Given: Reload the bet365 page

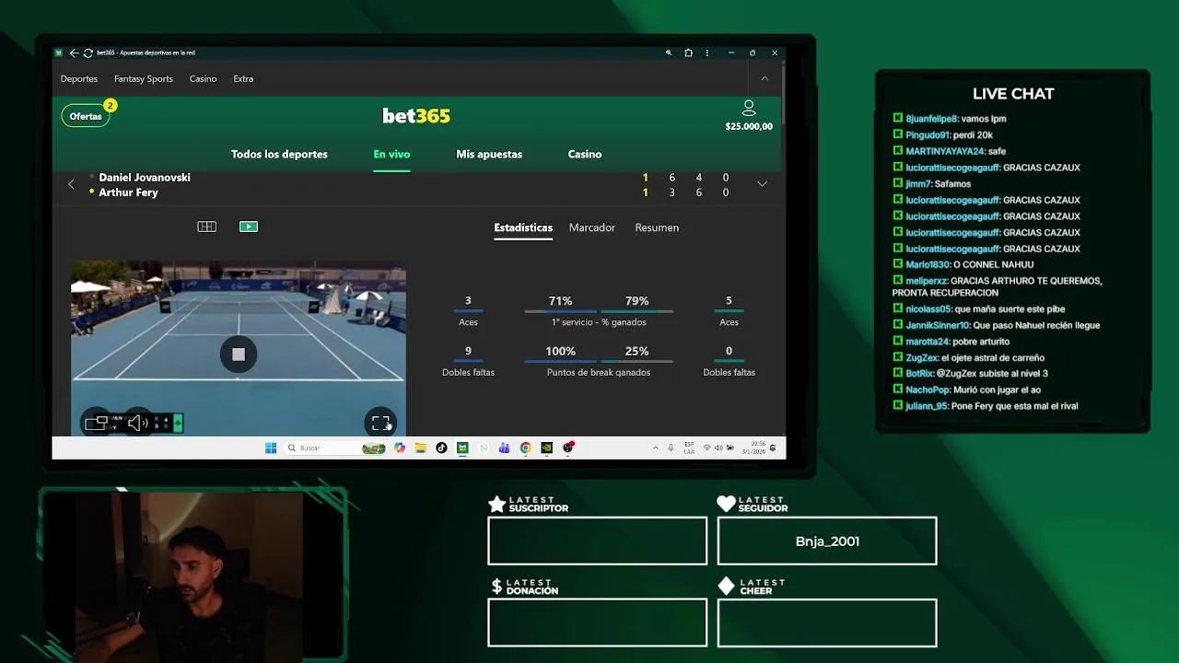Looking at the screenshot, I should (x=88, y=52).
